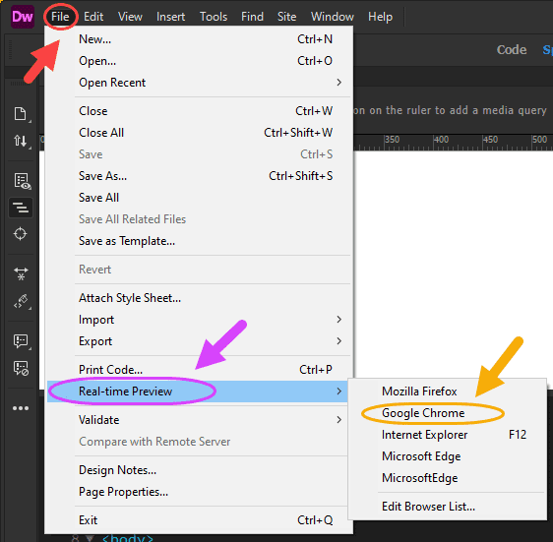Click the Remove Comment icon
The width and height of the screenshot is (553, 542).
point(21,368)
